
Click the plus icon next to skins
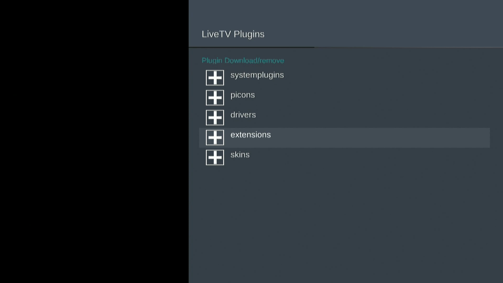pyautogui.click(x=215, y=157)
